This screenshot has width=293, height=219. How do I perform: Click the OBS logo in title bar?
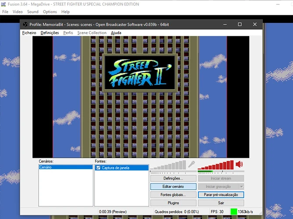coord(25,24)
